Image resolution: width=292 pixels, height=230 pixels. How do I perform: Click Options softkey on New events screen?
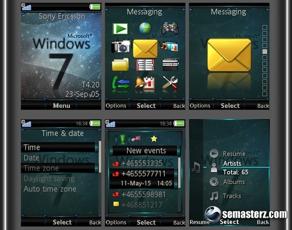click(x=116, y=223)
